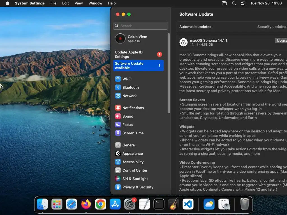This screenshot has width=287, height=215.
Task: Launch Visual Studio Code from Dock
Action: click(x=188, y=204)
